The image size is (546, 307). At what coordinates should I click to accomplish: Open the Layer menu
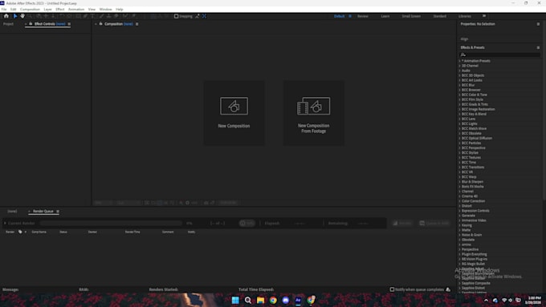47,10
